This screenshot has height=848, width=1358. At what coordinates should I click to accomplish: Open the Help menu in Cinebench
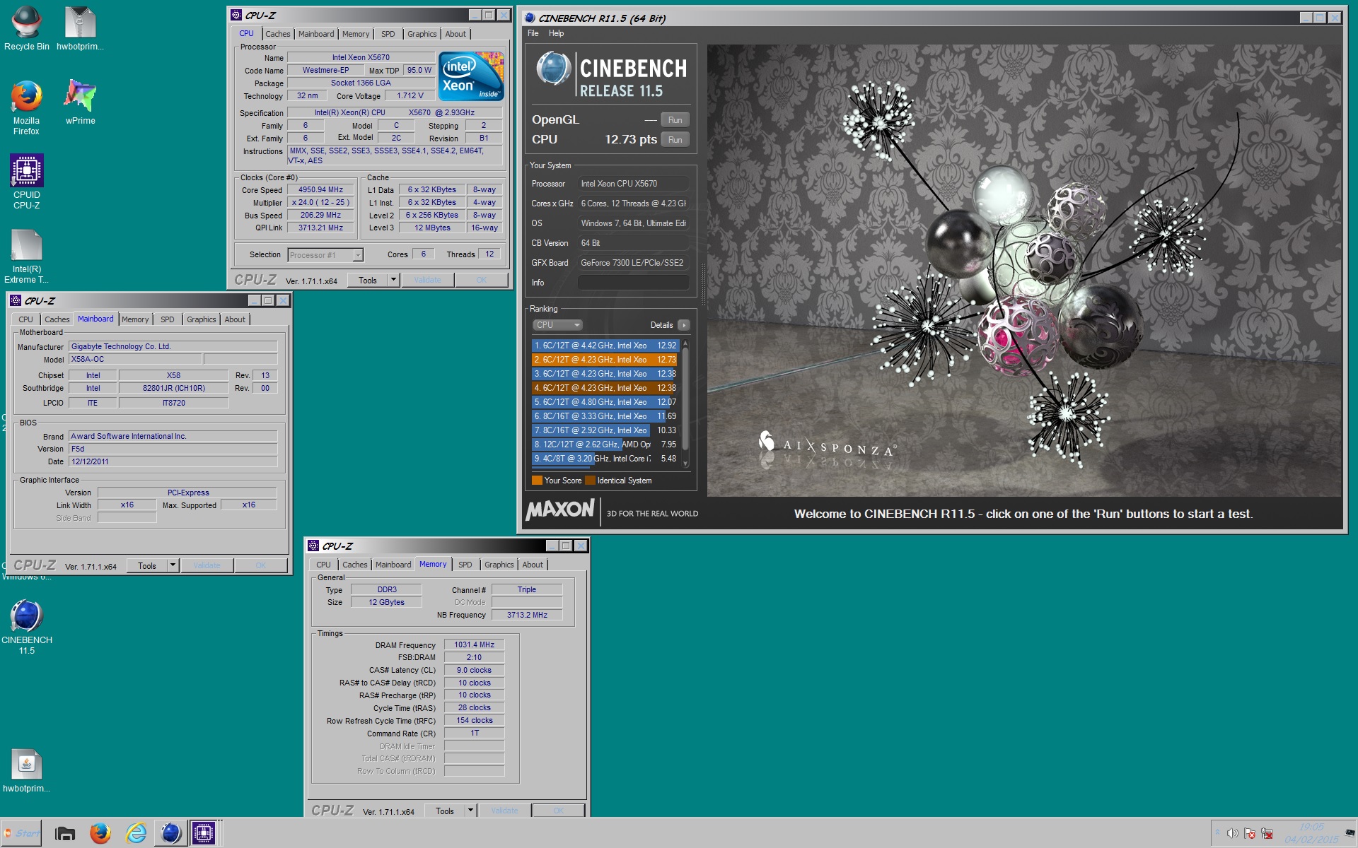pos(556,33)
